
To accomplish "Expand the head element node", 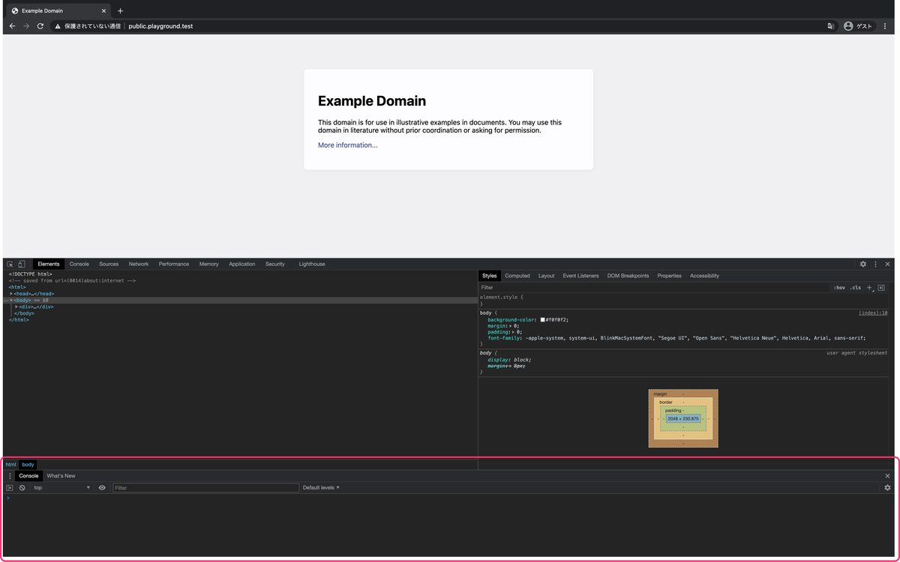I will (11, 294).
